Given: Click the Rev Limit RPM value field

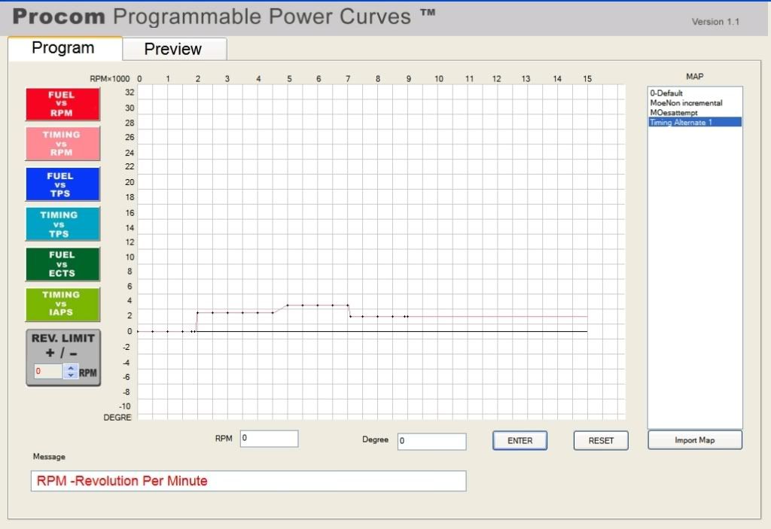Looking at the screenshot, I should (47, 371).
